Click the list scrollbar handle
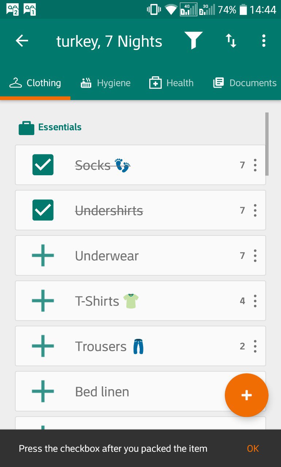The height and width of the screenshot is (467, 281). tap(267, 144)
